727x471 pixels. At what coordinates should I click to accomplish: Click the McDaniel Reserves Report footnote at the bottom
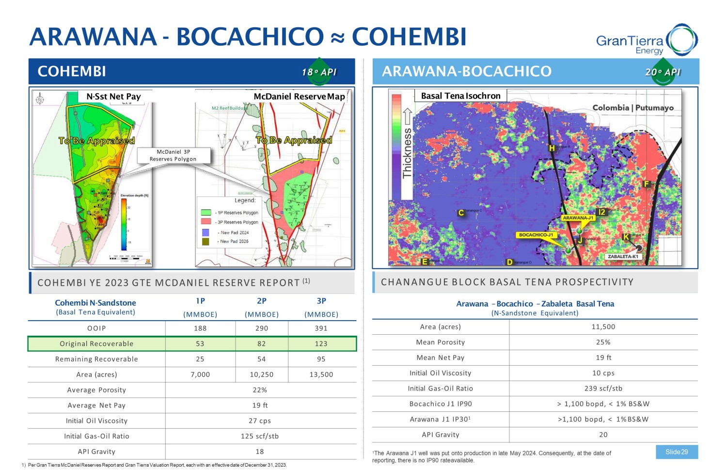coord(154,465)
